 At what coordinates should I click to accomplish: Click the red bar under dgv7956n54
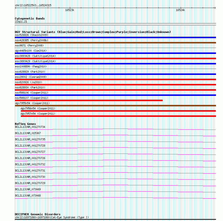pyautogui.click(x=118, y=111)
